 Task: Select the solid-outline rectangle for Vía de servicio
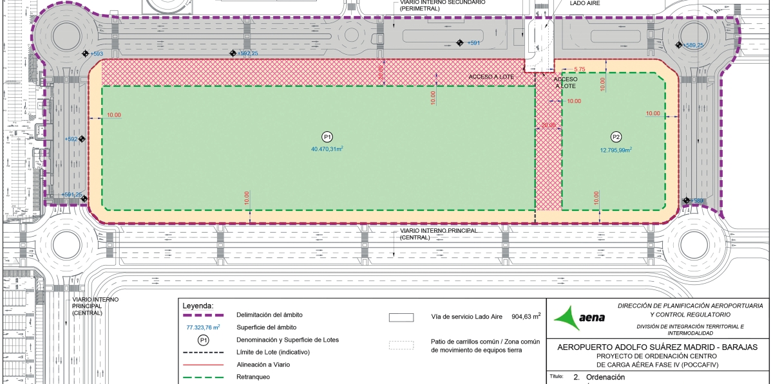(401, 317)
